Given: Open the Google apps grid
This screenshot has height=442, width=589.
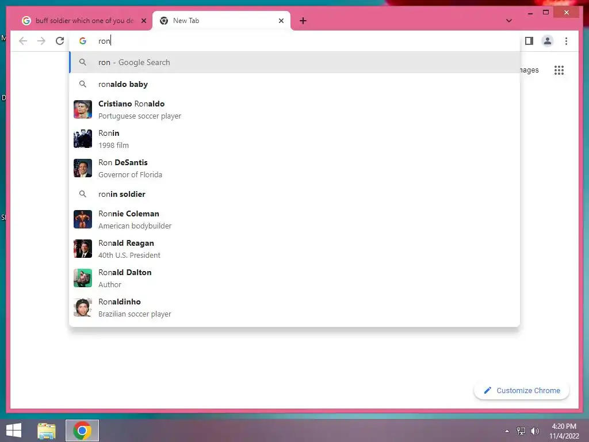Looking at the screenshot, I should point(559,70).
